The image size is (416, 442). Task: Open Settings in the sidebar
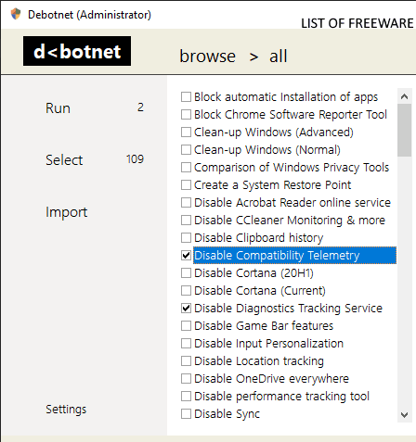pos(66,410)
